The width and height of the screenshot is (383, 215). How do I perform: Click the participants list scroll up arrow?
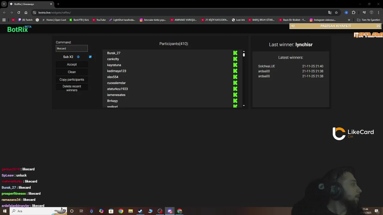(x=244, y=51)
